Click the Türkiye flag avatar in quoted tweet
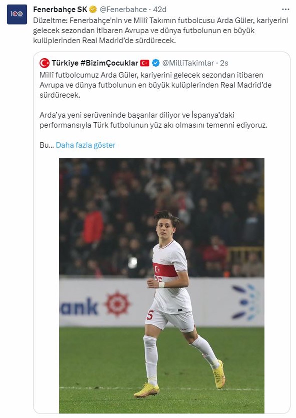The height and width of the screenshot is (418, 296). pyautogui.click(x=44, y=63)
